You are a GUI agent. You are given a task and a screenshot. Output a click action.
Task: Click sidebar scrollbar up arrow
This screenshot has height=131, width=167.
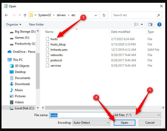pyautogui.click(x=38, y=31)
